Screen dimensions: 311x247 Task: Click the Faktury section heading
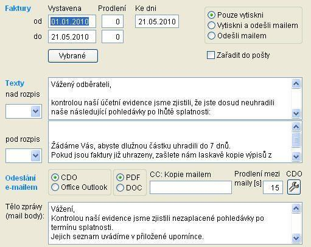tap(18, 9)
